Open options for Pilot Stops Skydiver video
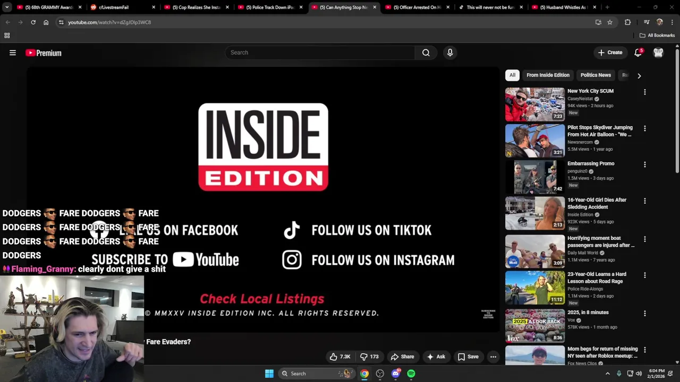Viewport: 680px width, 382px height. pos(644,128)
